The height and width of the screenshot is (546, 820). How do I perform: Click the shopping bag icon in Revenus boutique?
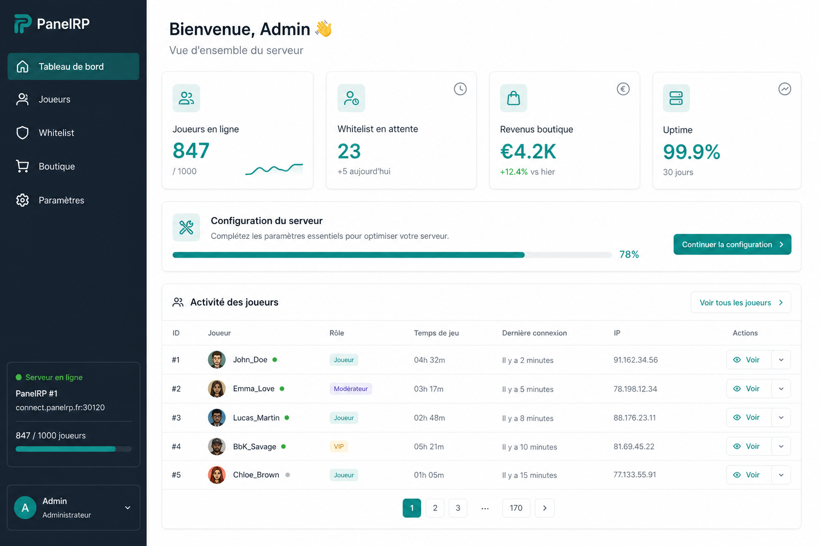click(514, 98)
